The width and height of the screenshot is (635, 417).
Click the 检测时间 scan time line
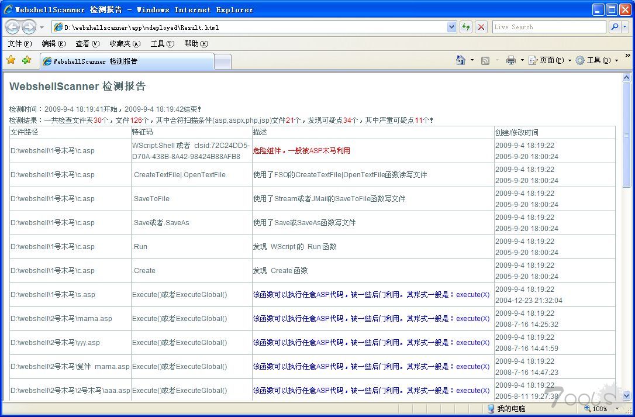[105, 109]
